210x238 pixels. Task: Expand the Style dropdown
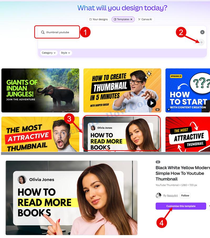[66, 53]
